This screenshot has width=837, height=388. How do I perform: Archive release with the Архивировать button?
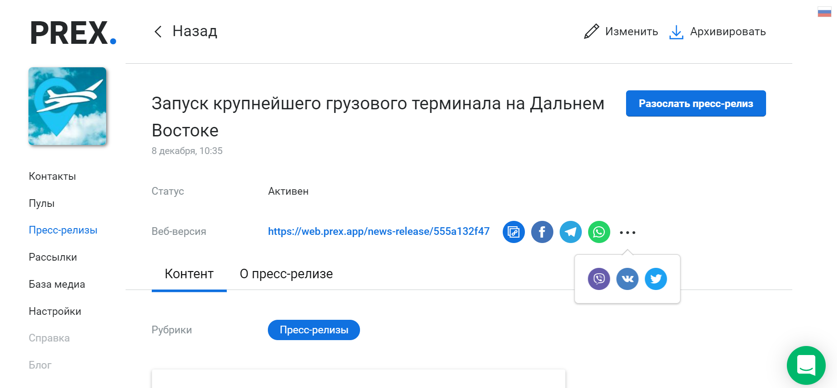coord(717,32)
